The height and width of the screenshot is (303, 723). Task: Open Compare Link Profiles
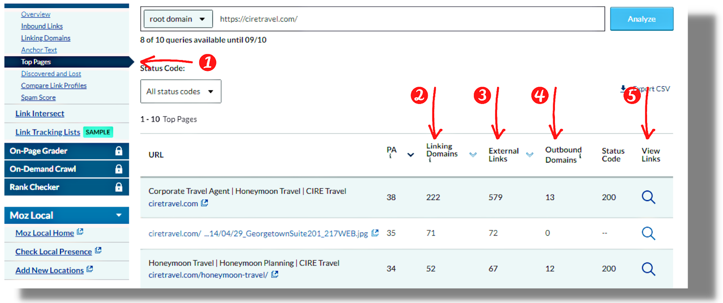pos(54,85)
